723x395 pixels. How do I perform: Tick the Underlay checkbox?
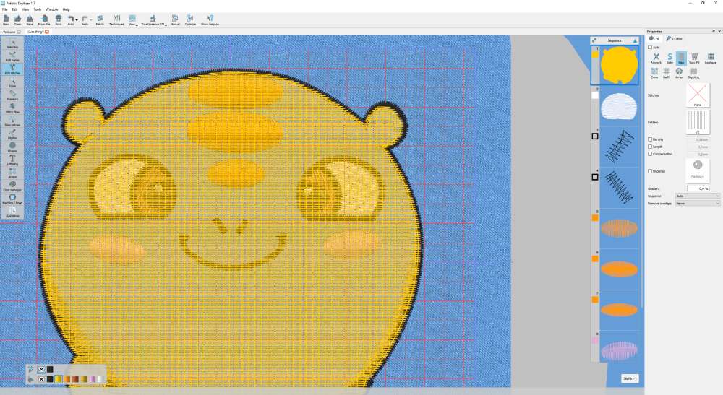pos(651,171)
